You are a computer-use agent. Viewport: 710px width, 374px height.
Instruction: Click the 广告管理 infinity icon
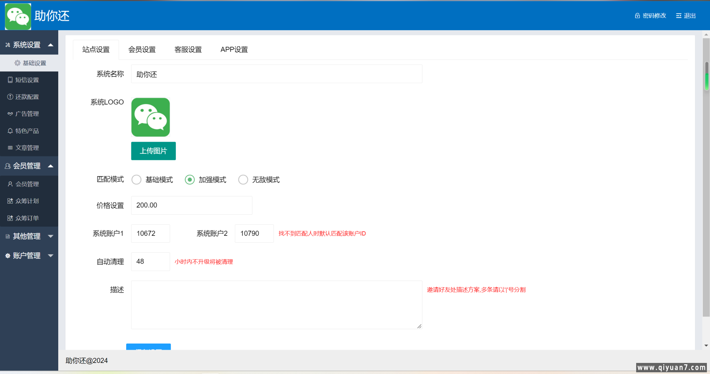click(10, 114)
